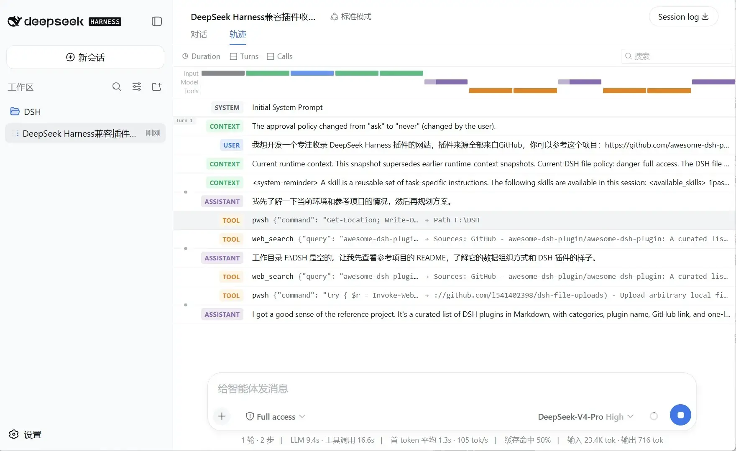Open TOOL pwsh Invoke-Web row
The height and width of the screenshot is (451, 736).
tap(454, 296)
